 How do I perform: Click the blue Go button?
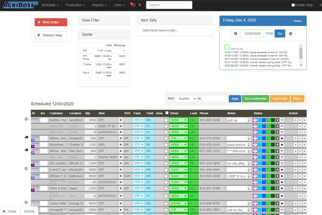tap(280, 33)
